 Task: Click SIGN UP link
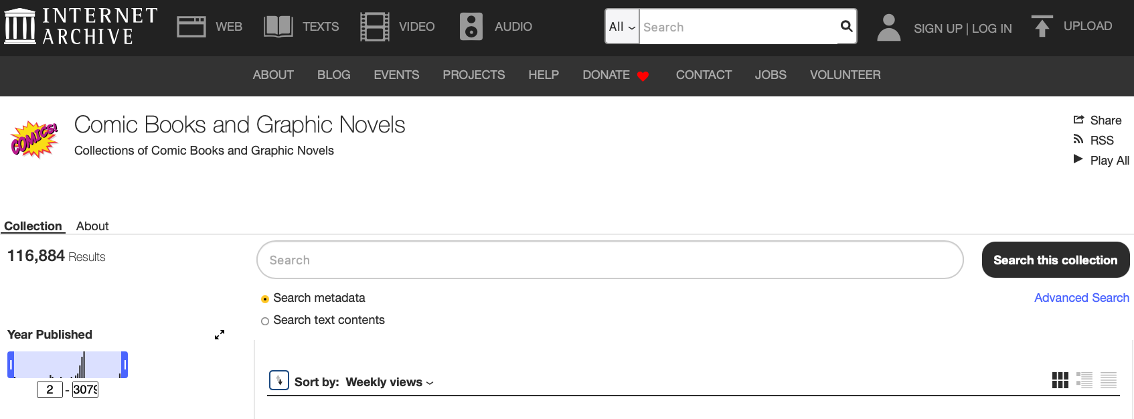pos(938,29)
